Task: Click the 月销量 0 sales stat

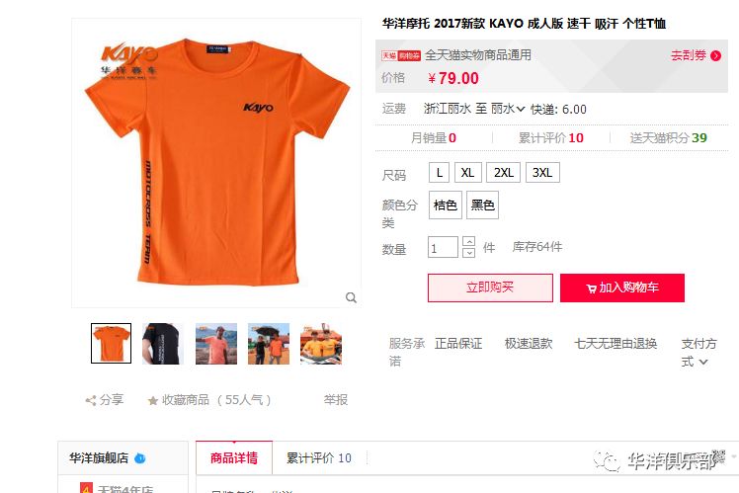Action: pos(433,137)
